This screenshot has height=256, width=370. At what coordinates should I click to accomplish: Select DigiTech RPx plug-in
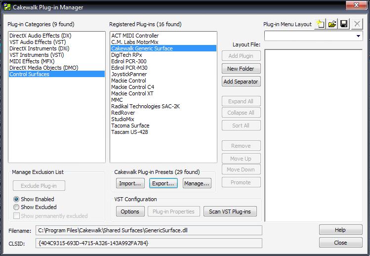164,55
